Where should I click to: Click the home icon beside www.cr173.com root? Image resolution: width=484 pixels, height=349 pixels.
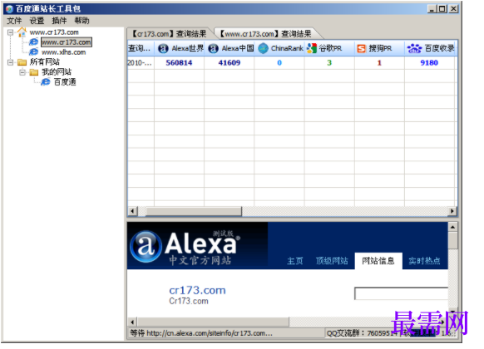22,32
